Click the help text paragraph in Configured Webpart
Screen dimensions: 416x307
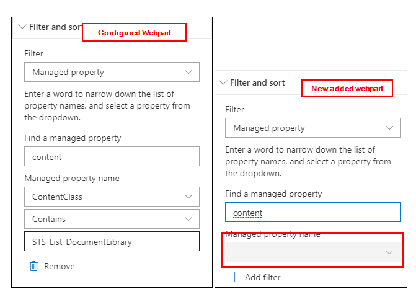click(107, 105)
